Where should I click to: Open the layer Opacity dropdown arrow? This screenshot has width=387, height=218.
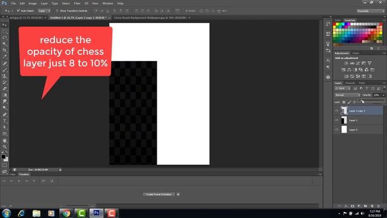[383, 95]
